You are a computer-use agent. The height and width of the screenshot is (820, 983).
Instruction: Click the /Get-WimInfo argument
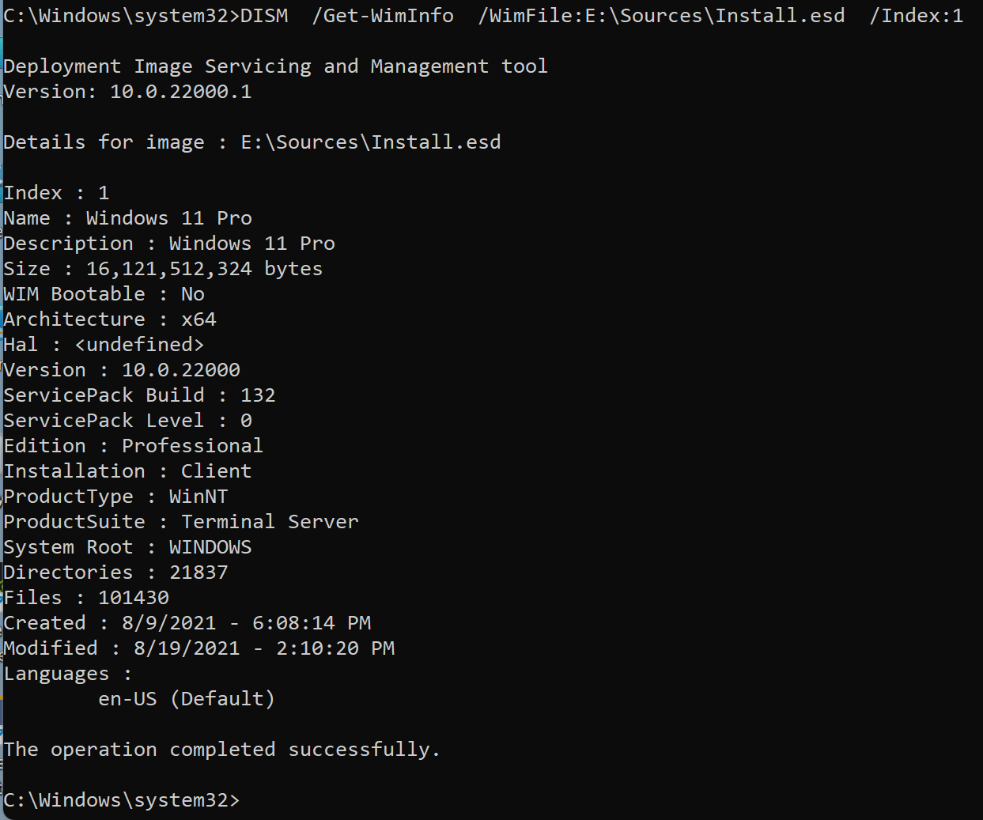[x=383, y=15]
